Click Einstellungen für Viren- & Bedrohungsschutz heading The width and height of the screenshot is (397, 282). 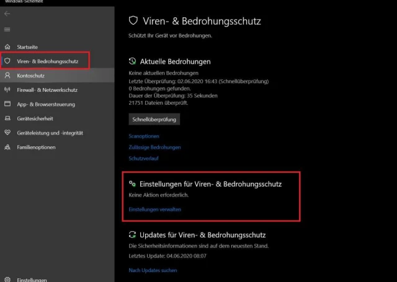(210, 184)
